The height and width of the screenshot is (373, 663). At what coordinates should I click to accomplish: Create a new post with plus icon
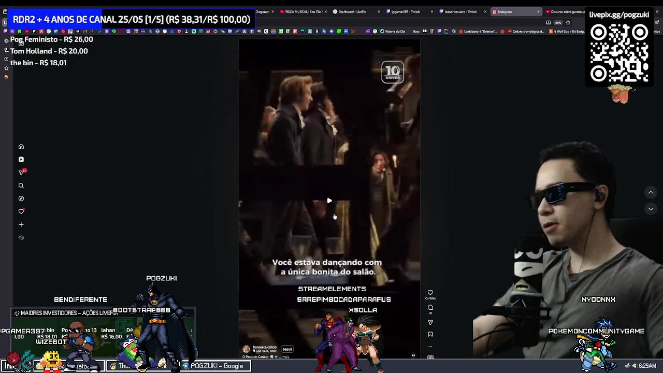21,224
